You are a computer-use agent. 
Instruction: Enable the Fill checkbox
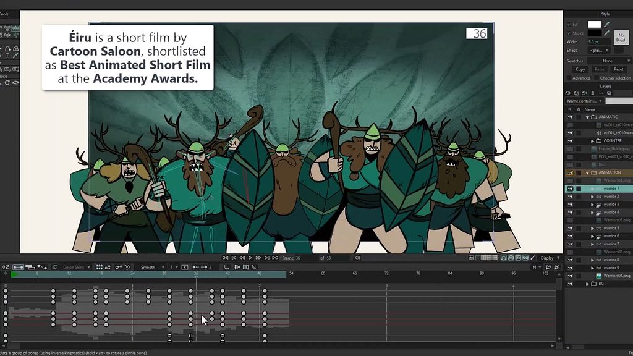click(569, 25)
